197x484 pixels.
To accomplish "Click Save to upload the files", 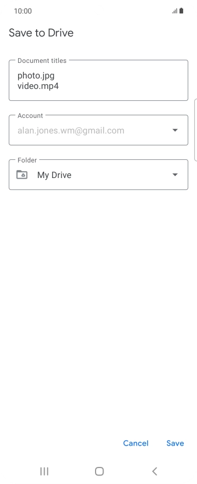I will pos(175,443).
